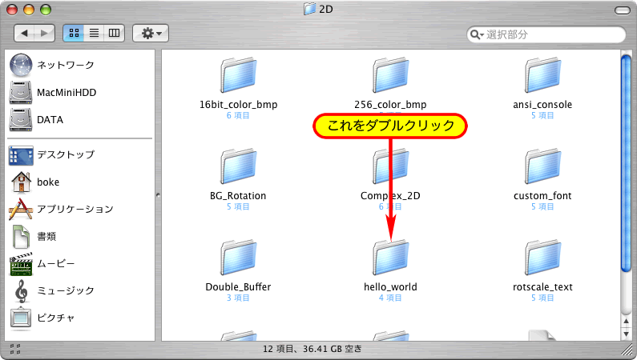Click the toolbar hide pill button
Image resolution: width=637 pixels, height=360 pixels.
(622, 10)
